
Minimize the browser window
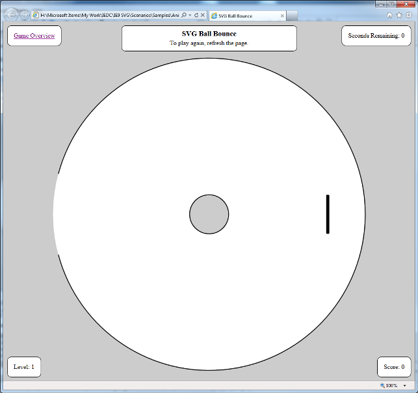click(381, 5)
